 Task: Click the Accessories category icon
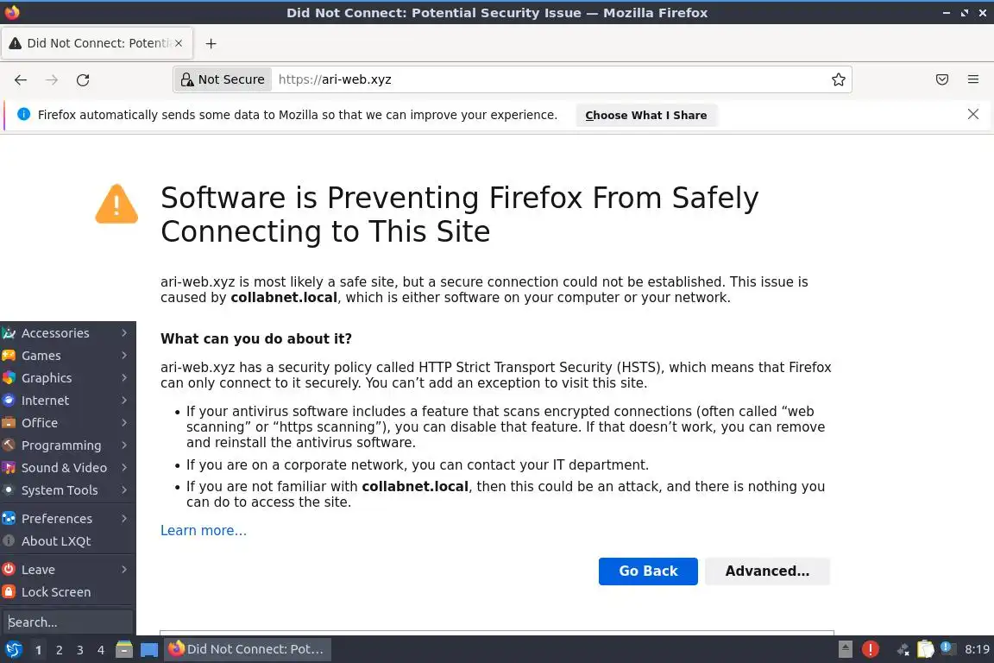pyautogui.click(x=9, y=333)
